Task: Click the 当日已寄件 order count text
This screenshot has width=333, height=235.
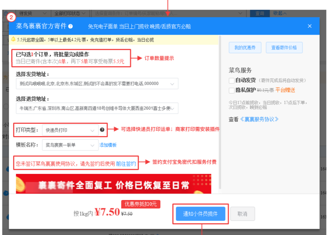Action: (x=70, y=61)
